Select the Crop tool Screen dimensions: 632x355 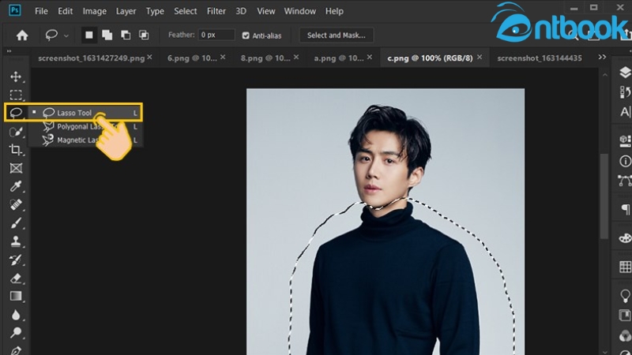(16, 150)
